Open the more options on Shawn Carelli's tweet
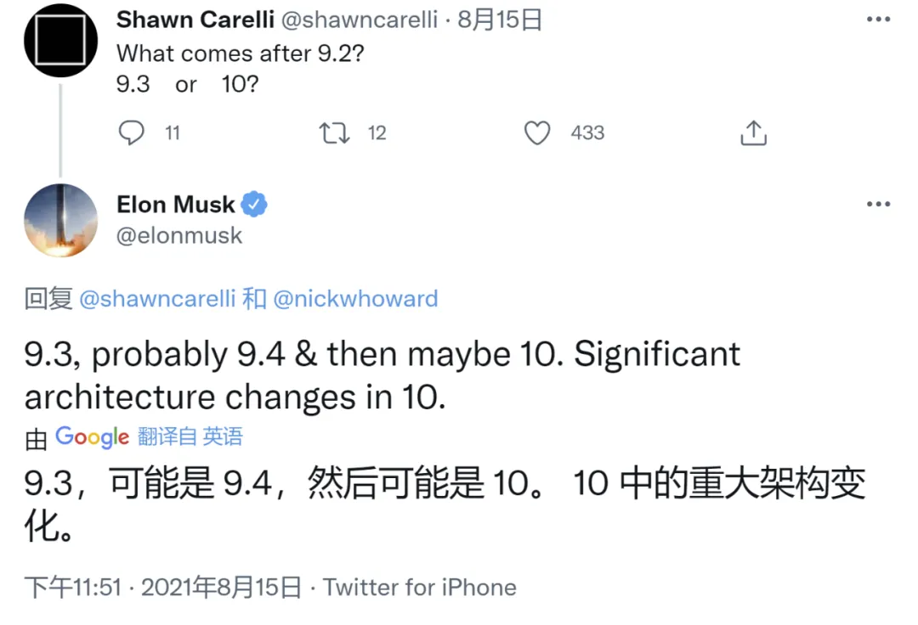Image resolution: width=918 pixels, height=625 pixels. tap(878, 20)
